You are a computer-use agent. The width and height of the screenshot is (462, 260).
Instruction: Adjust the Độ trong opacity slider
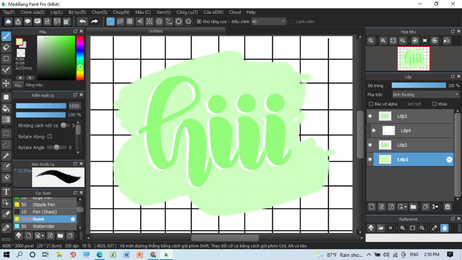point(419,85)
